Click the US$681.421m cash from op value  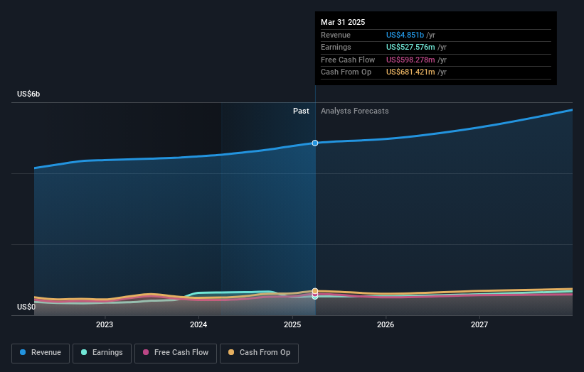(x=410, y=72)
